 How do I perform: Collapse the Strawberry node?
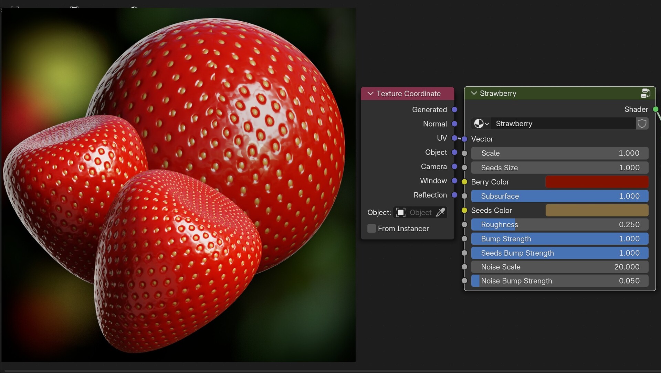tap(473, 93)
